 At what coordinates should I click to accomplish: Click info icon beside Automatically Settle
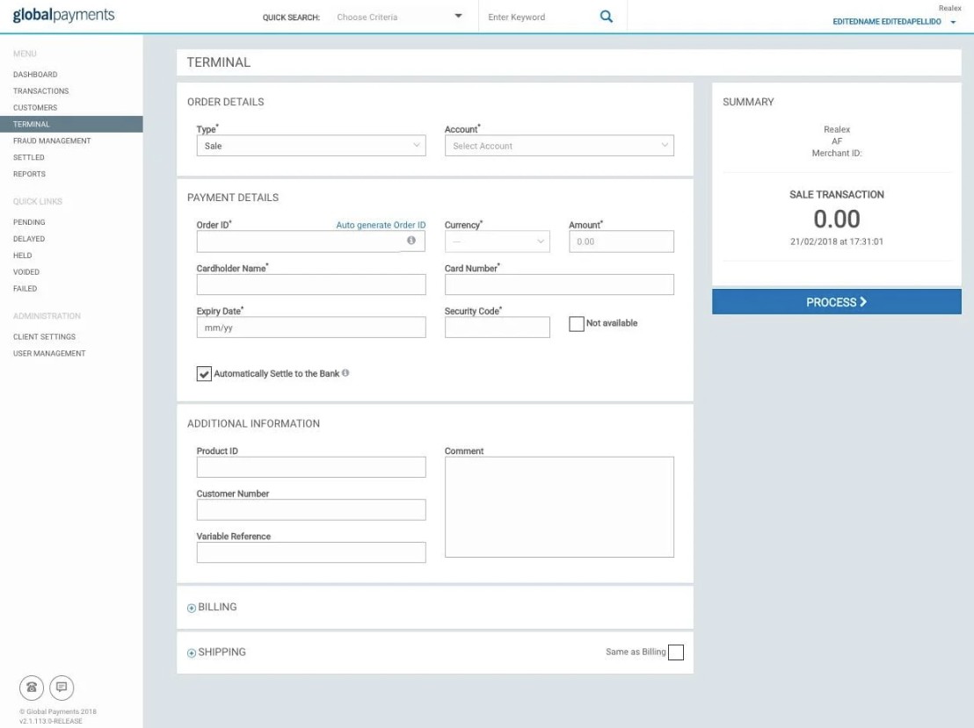[345, 373]
